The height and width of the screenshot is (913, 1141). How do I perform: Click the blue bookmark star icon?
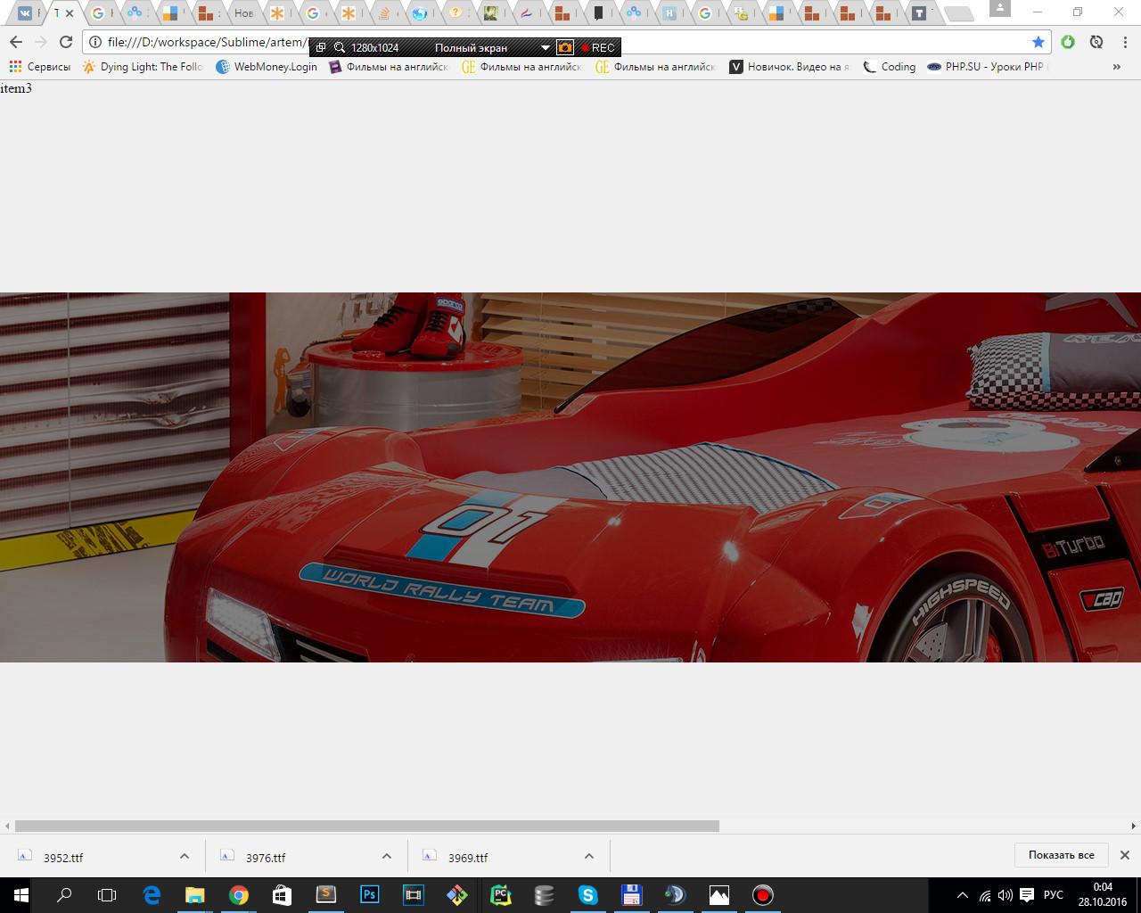pyautogui.click(x=1038, y=42)
